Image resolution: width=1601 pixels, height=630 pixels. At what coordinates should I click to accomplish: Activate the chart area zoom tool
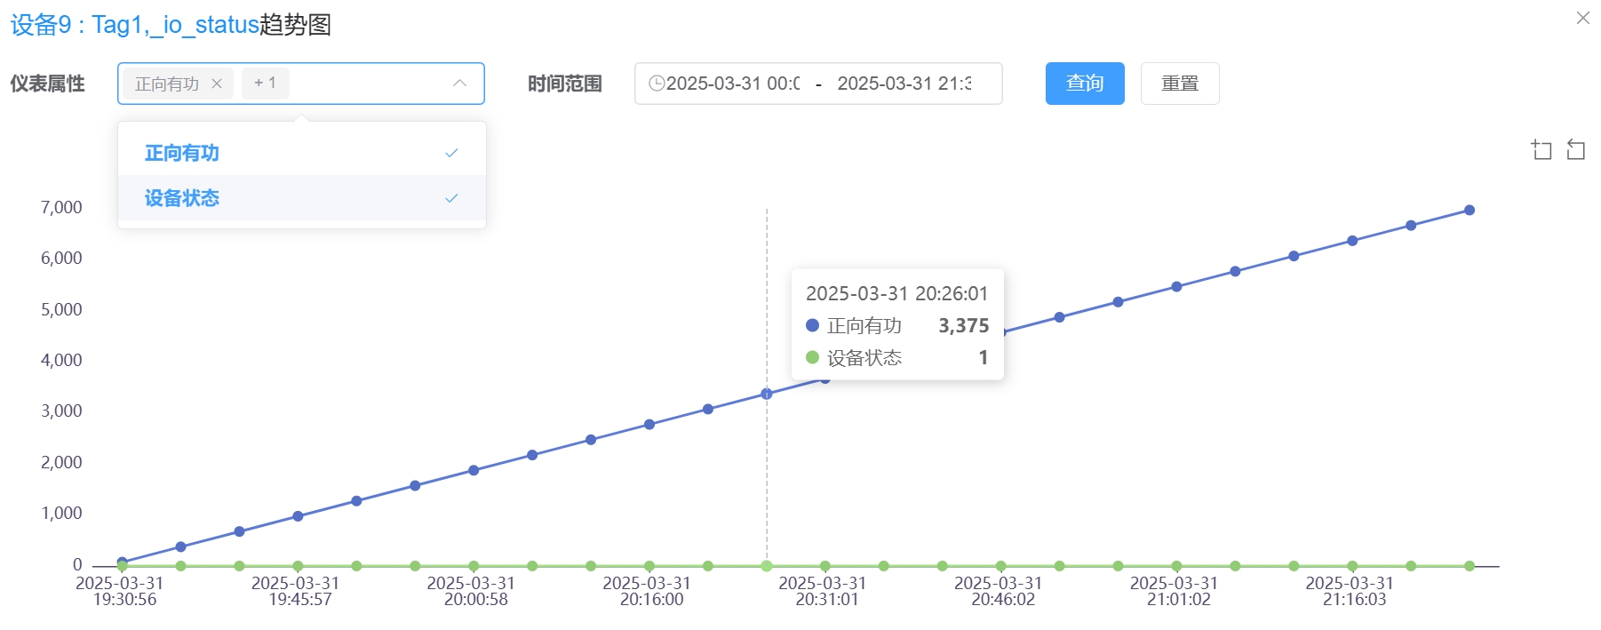pos(1541,149)
